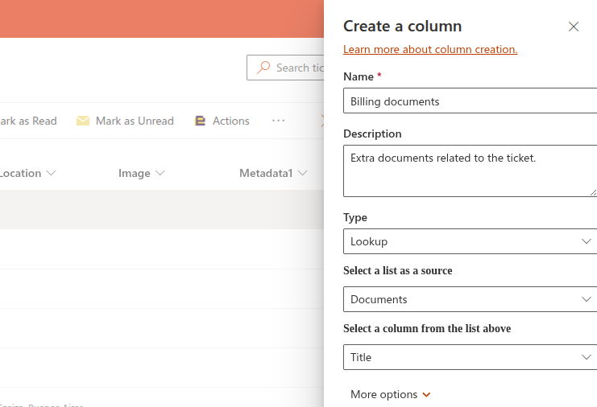Close the Create a column panel
The image size is (597, 407).
(x=574, y=27)
